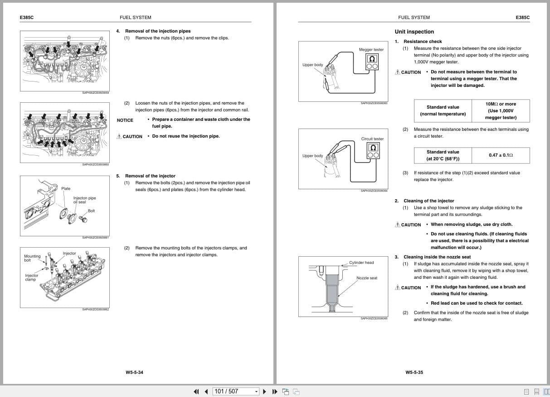Viewport: 550px width, 397px height.
Task: Click the heading 'Removal of the injection pipes'
Action: click(x=158, y=31)
